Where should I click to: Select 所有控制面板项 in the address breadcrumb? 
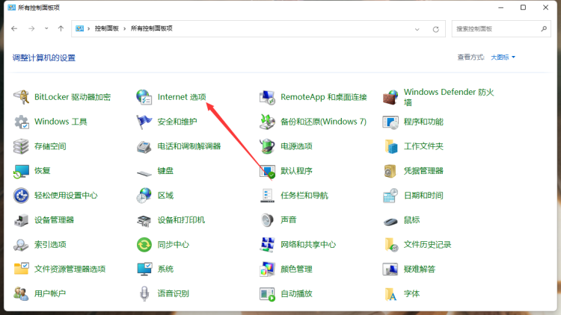coord(151,28)
